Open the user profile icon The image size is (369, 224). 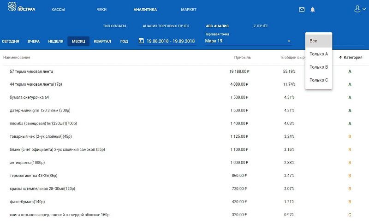357,9
